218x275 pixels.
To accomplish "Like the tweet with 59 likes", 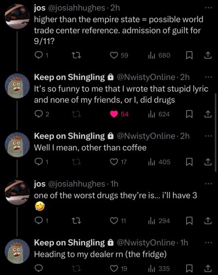I will [114, 55].
